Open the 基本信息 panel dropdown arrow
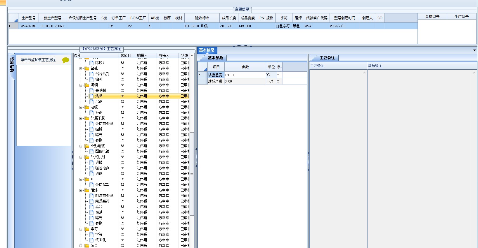Image resolution: width=478 pixels, height=248 pixels. [474, 50]
